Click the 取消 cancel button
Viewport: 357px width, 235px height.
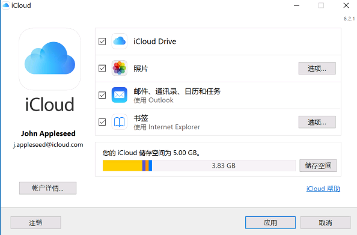point(325,222)
